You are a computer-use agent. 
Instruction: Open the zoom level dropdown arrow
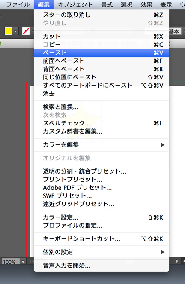point(23,262)
